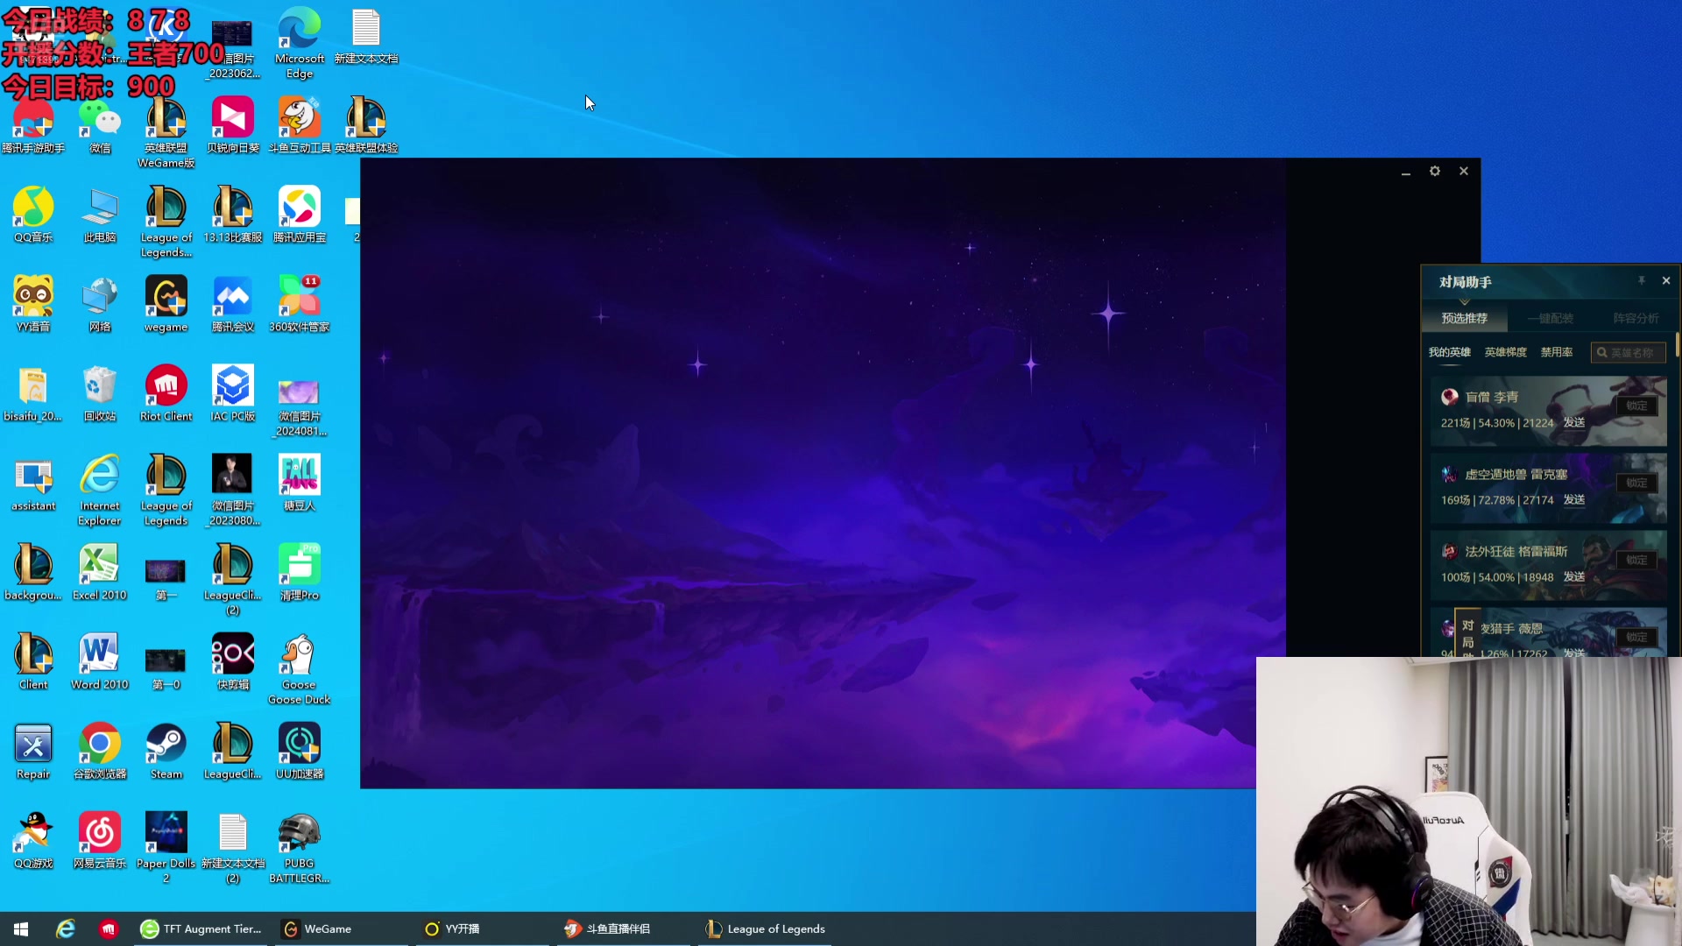Image resolution: width=1682 pixels, height=946 pixels.
Task: Select the 微信 desktop icon
Action: 100,125
